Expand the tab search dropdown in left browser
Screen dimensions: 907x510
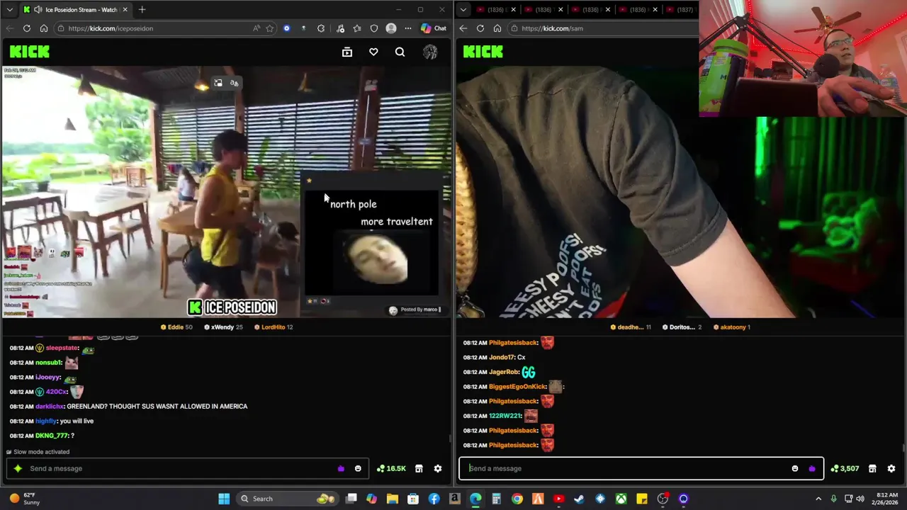(9, 10)
